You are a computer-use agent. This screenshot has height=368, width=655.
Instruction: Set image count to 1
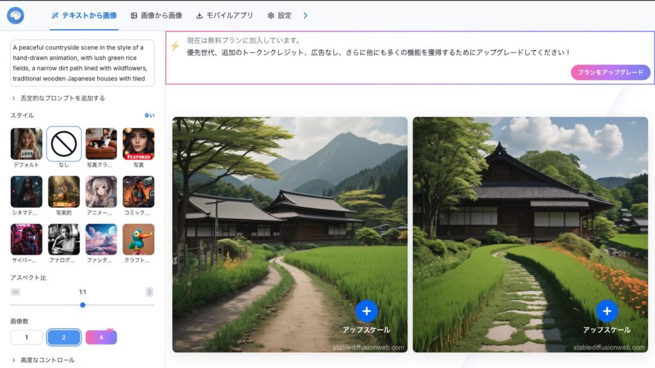(x=26, y=337)
